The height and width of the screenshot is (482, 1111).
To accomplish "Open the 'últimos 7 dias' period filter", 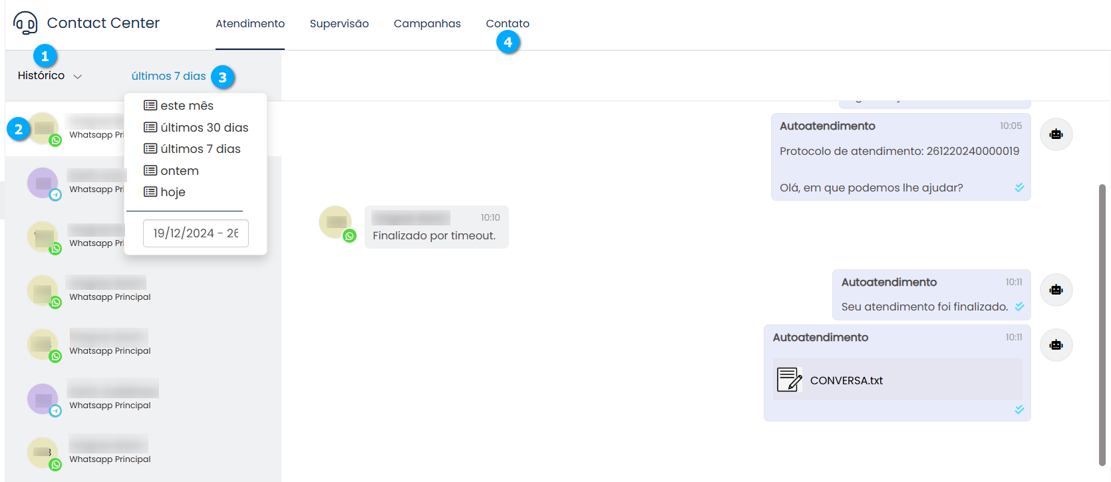I will point(168,76).
